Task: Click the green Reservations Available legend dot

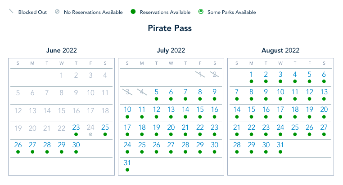Action: pos(133,12)
